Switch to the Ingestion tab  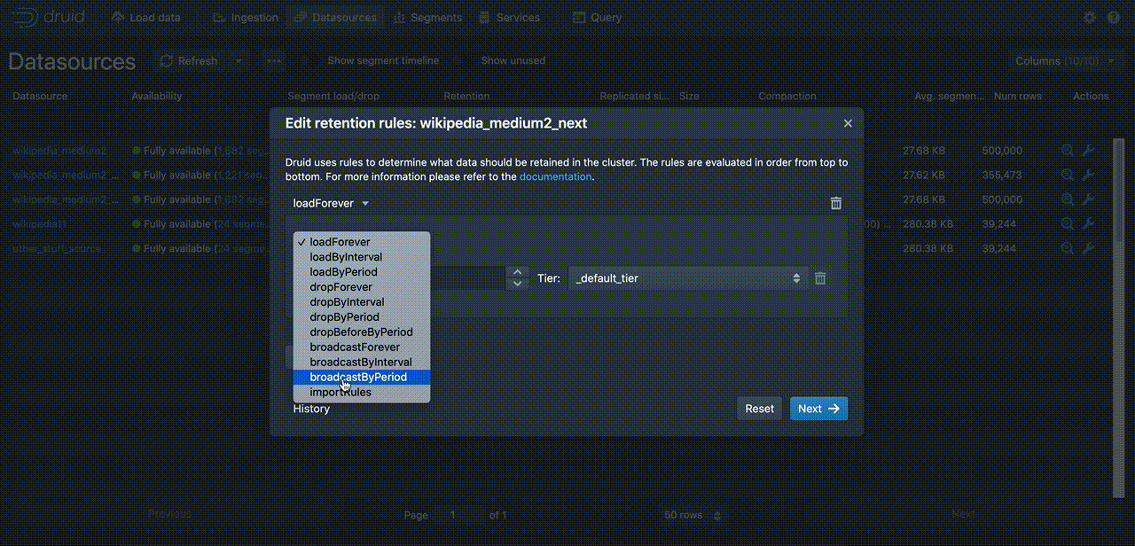pyautogui.click(x=246, y=17)
